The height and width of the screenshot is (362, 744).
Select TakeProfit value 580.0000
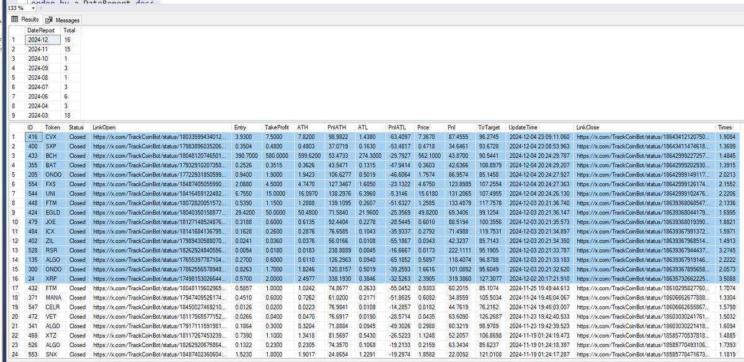[278, 155]
